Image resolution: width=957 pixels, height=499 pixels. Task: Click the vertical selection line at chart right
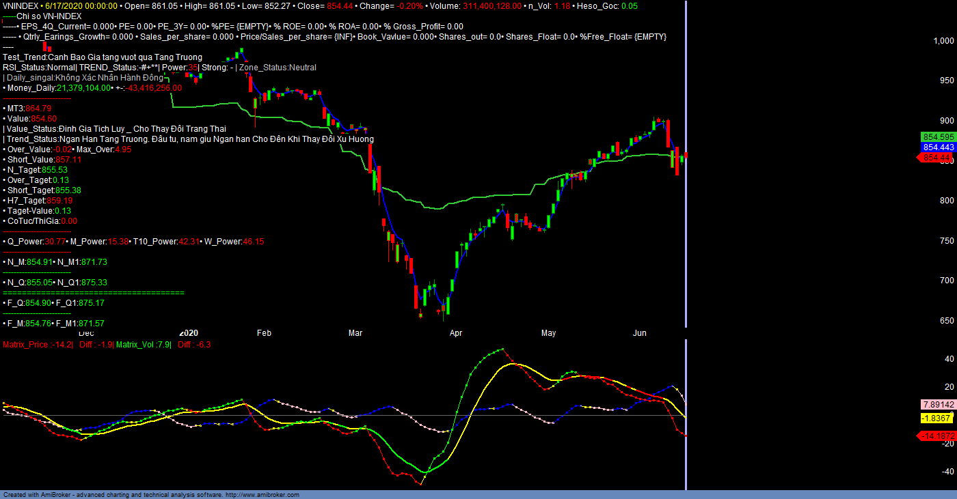pyautogui.click(x=686, y=205)
